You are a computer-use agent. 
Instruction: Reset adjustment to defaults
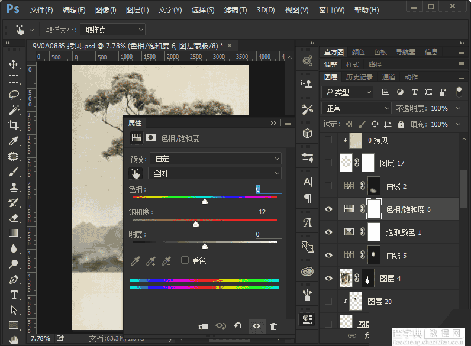238,326
